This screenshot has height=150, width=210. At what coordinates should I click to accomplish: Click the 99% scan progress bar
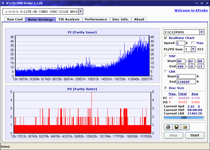click(184, 117)
